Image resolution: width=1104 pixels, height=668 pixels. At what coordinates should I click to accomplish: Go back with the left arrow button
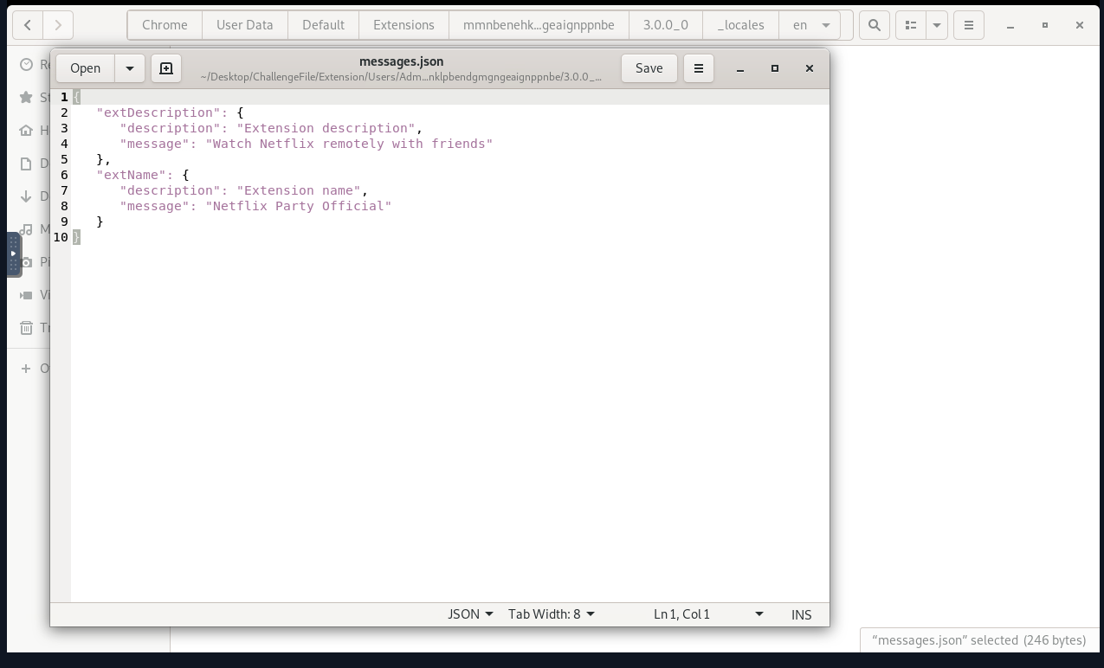click(x=28, y=25)
